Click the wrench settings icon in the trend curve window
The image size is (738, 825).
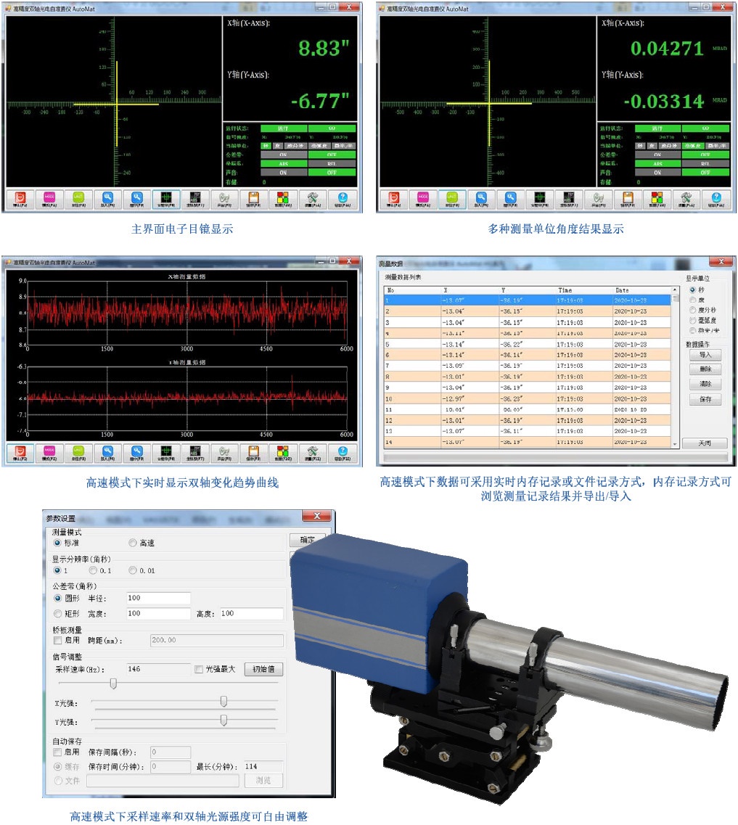(313, 452)
